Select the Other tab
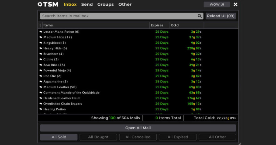 click(x=125, y=4)
